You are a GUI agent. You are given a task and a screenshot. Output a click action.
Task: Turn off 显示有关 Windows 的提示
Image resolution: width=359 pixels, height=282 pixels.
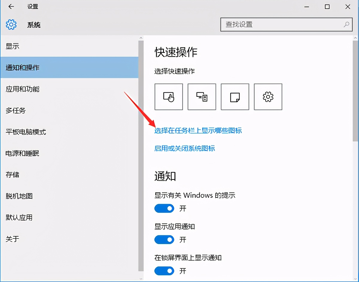point(164,208)
